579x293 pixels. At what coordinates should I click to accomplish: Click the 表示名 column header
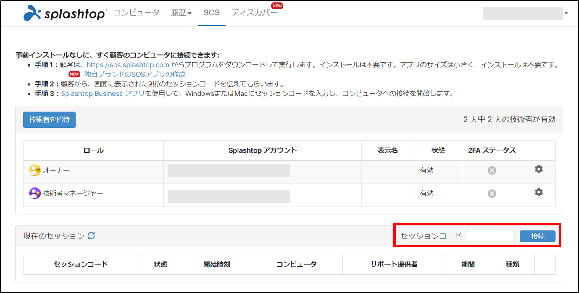[x=388, y=150]
